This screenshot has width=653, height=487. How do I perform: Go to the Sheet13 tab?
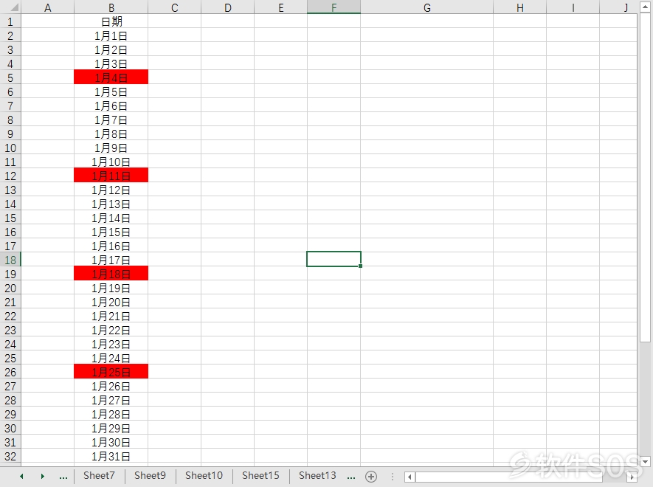coord(317,475)
